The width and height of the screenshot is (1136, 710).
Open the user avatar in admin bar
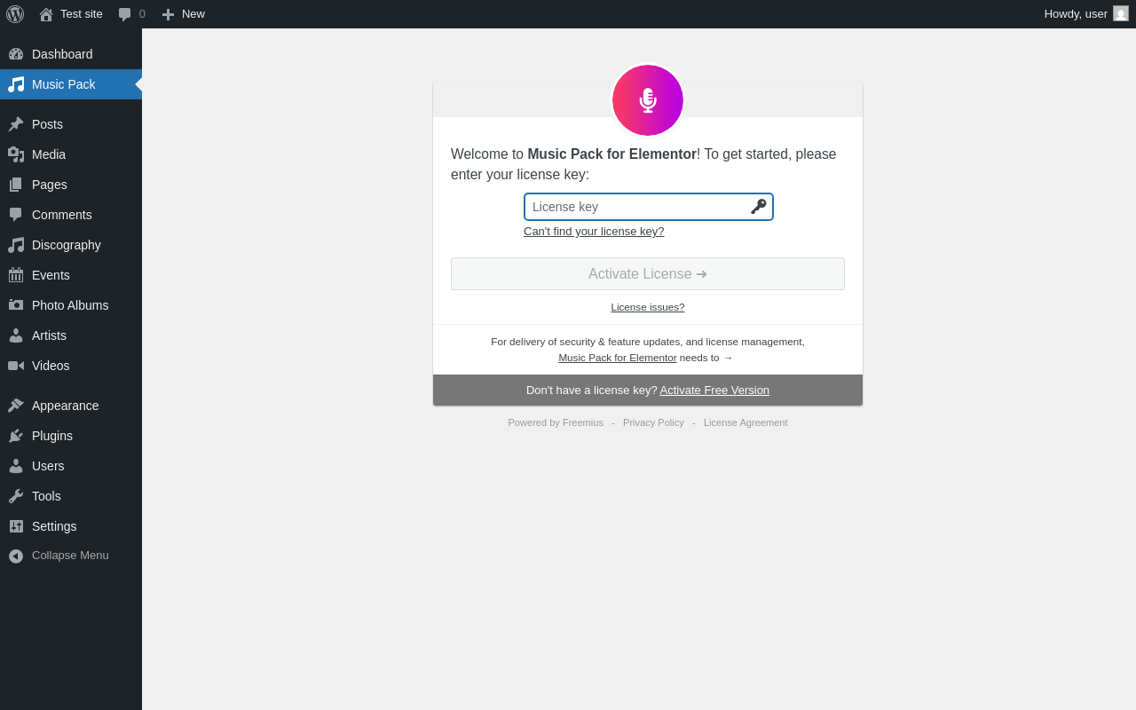click(1121, 13)
